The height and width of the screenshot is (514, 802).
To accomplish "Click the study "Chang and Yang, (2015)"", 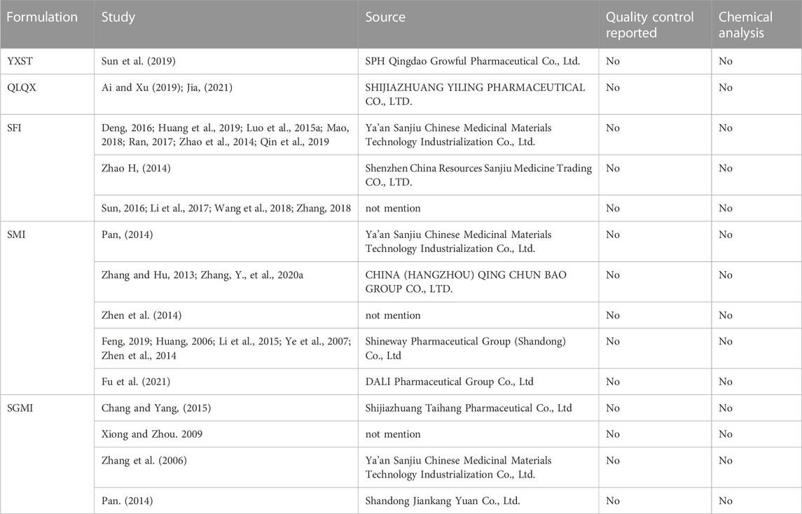I will click(x=156, y=408).
